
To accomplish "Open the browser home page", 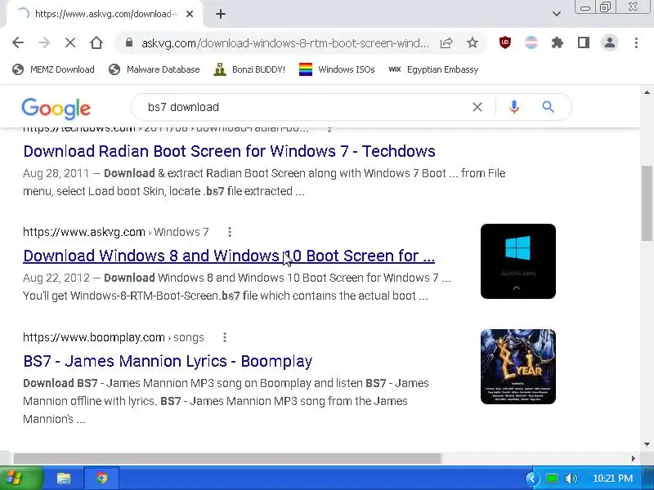I will pos(96,42).
